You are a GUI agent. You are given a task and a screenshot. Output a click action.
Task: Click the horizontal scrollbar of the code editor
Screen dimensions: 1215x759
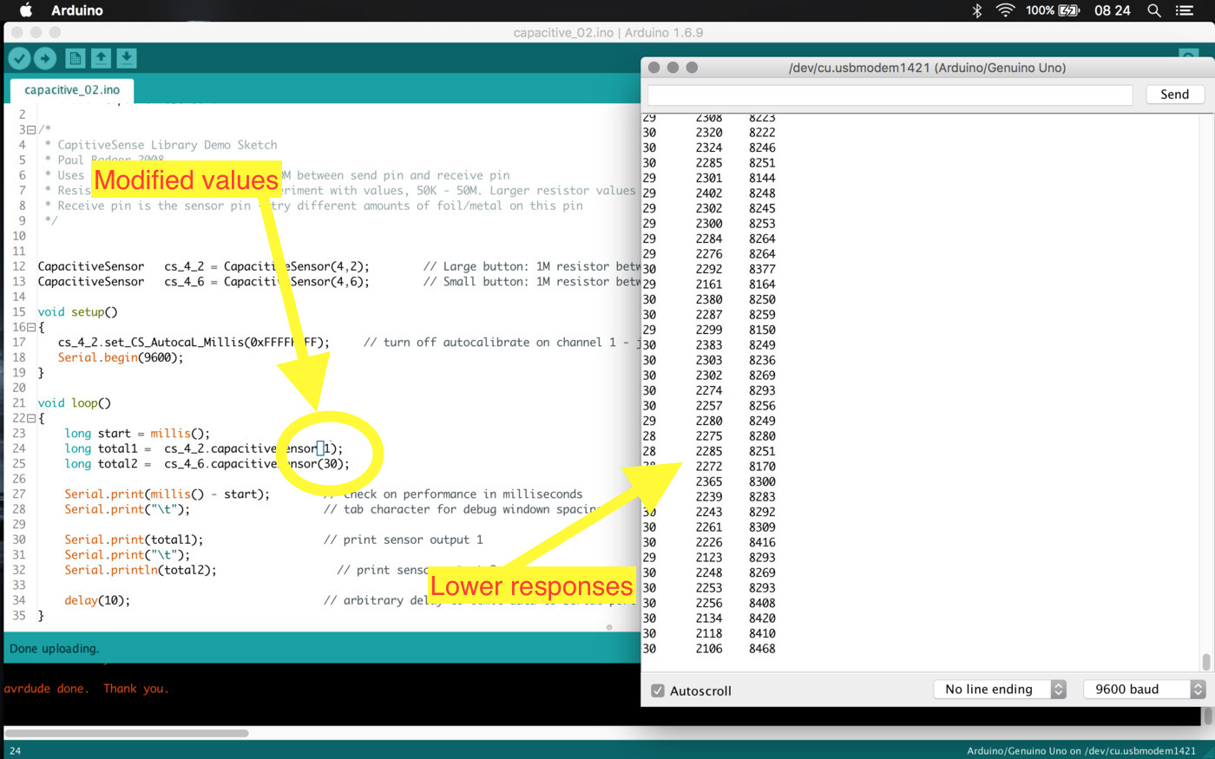127,733
